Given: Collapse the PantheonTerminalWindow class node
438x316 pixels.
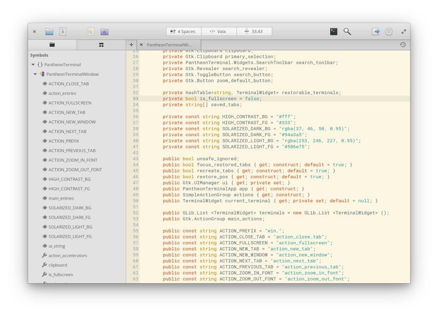Looking at the screenshot, I should 35,74.
